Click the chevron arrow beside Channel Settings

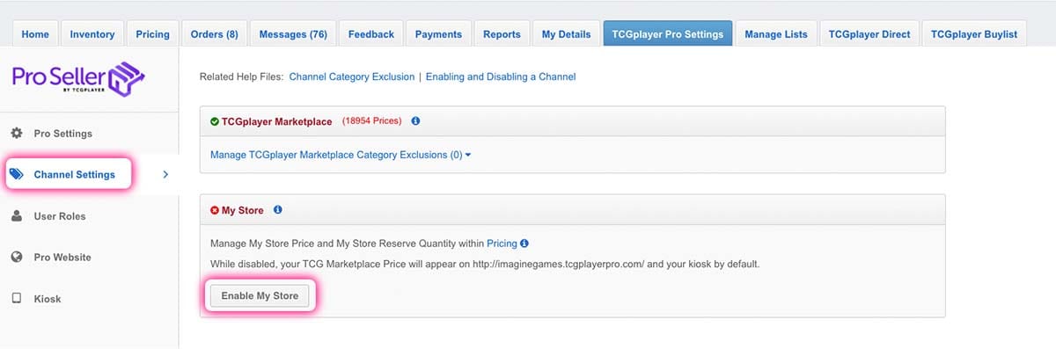tap(165, 174)
